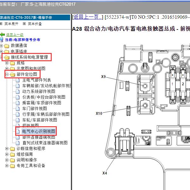
Task: Click 菜单展开 to expand the menu
Action: click(x=11, y=24)
